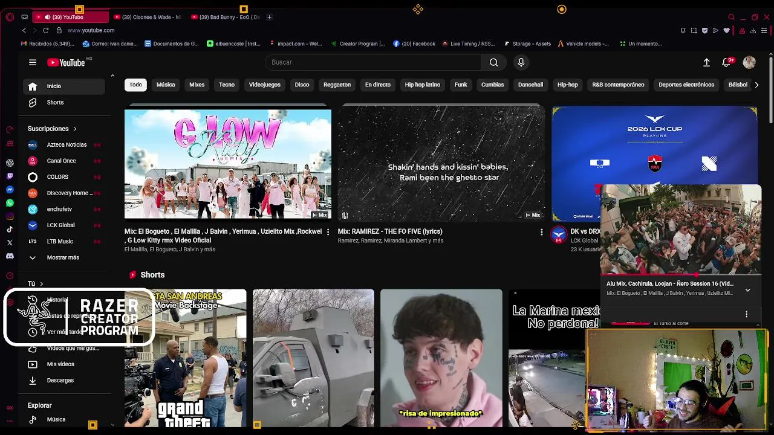Open TikTok in Opera sidebar
Viewport: 774px width, 435px height.
(x=10, y=229)
